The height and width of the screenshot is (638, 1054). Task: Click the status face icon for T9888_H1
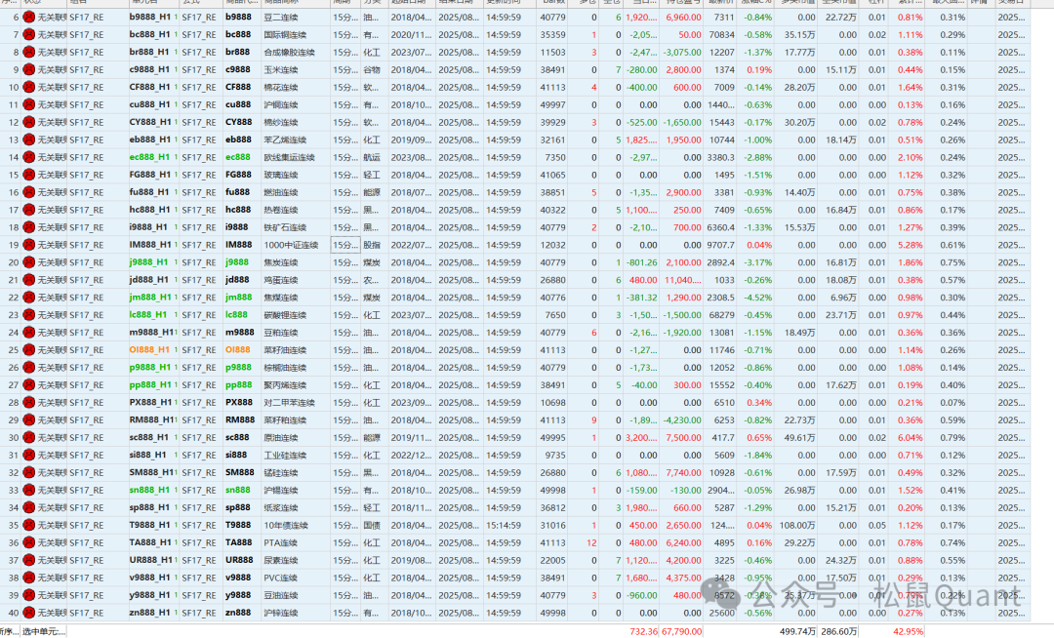[x=28, y=526]
